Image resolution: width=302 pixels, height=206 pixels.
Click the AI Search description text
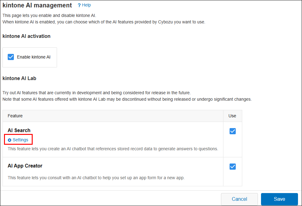point(113,148)
